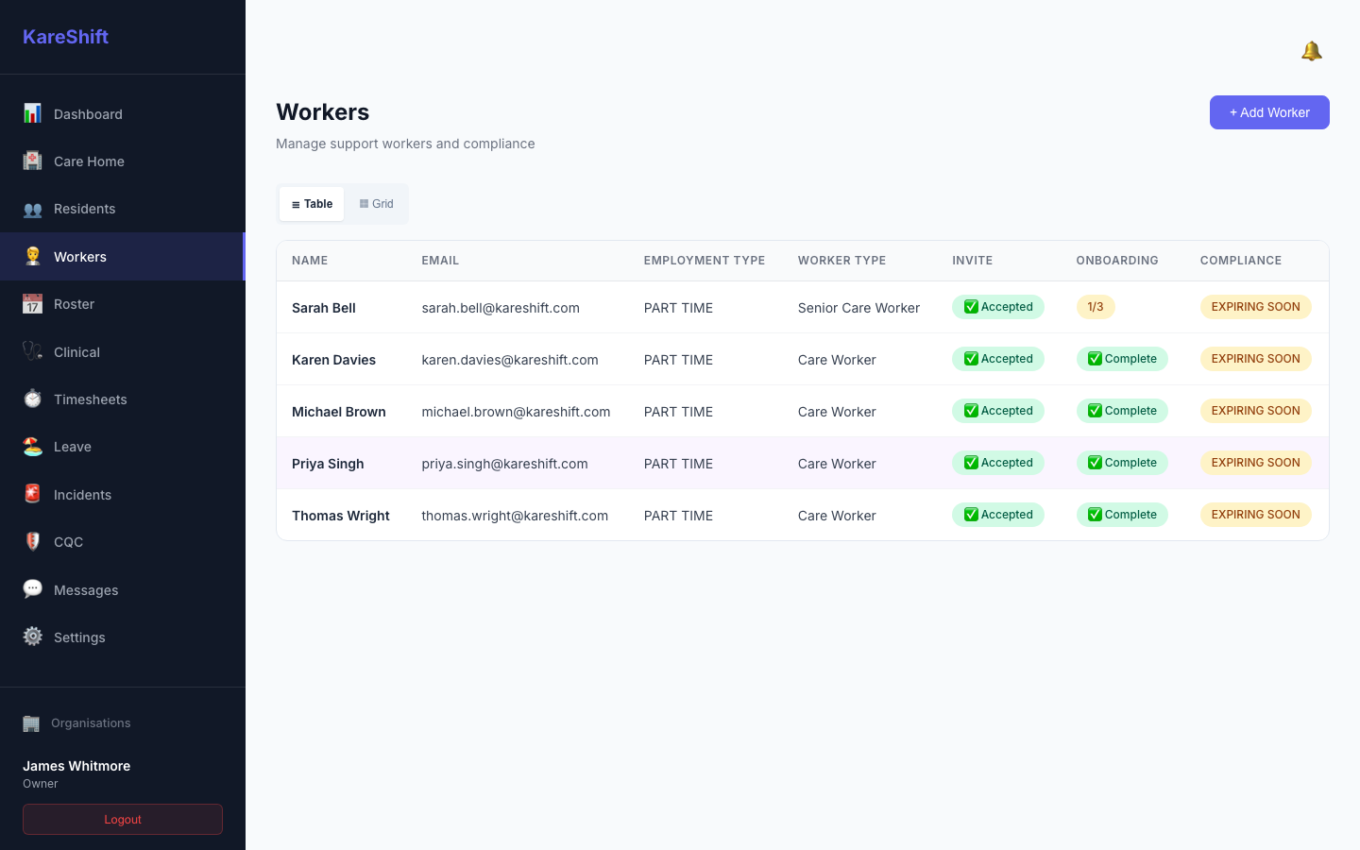Log out with the Logout button
This screenshot has height=850, width=1360.
click(x=123, y=820)
